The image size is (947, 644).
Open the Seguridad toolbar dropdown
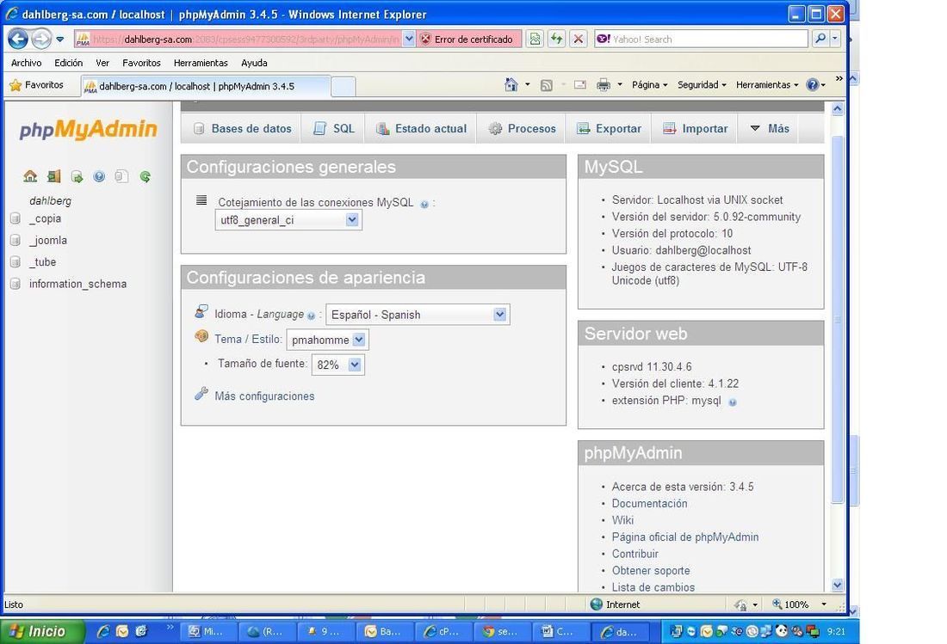pyautogui.click(x=701, y=85)
